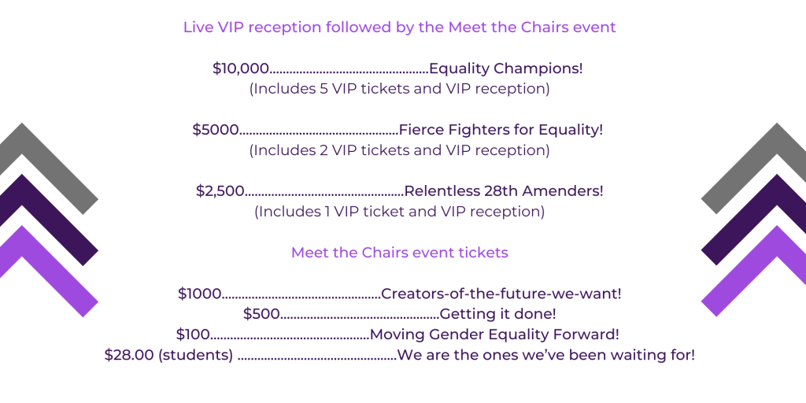
Task: Click the $10,000 price amount
Action: (x=241, y=68)
